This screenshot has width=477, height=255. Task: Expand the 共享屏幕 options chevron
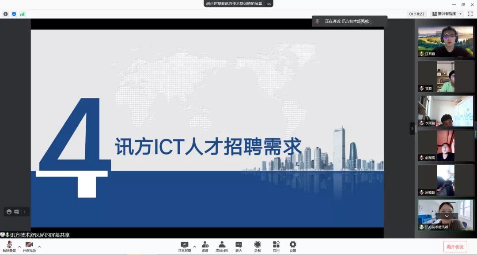[x=195, y=247]
